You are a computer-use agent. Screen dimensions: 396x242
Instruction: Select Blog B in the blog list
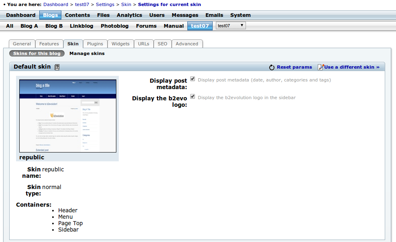[54, 26]
